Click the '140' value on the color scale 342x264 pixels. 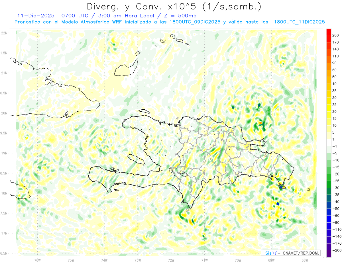coord(336,49)
